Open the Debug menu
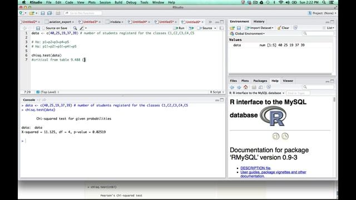This screenshot has width=356, height=200. [131, 2]
